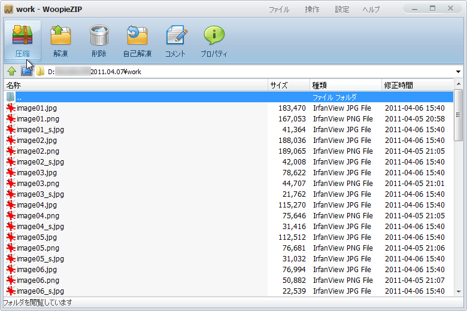Image resolution: width=467 pixels, height=311 pixels.
Task: Click the icon of image06.png
Action: coord(11,280)
